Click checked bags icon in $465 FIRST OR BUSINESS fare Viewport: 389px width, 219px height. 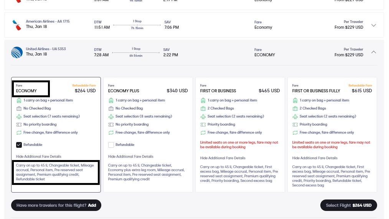click(203, 108)
